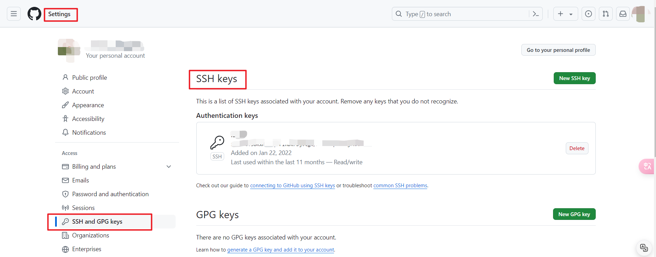Image resolution: width=656 pixels, height=257 pixels.
Task: Open the connecting to GitHub using SSH keys guide
Action: click(x=292, y=185)
